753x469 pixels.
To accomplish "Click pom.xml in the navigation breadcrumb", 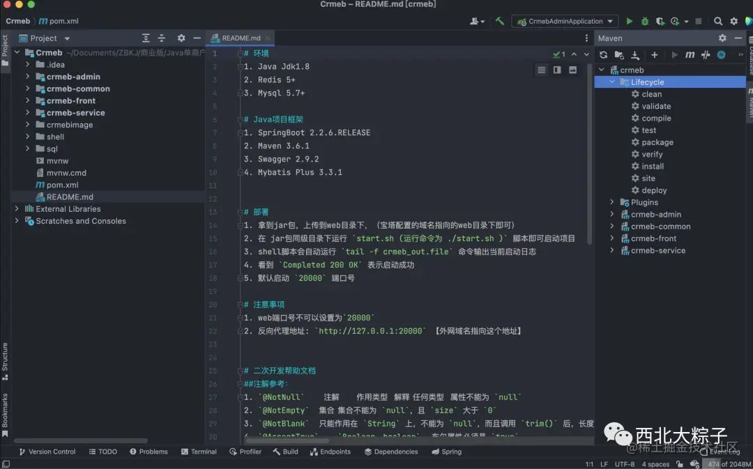I will coord(59,21).
